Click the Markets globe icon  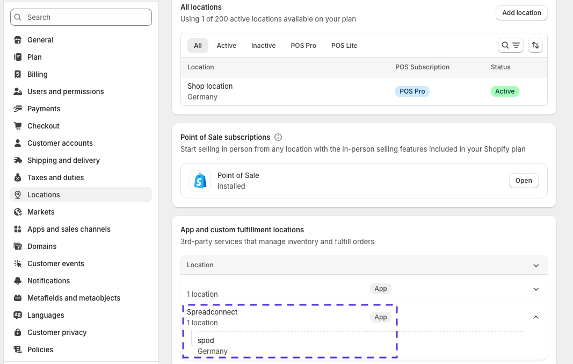[x=18, y=212]
